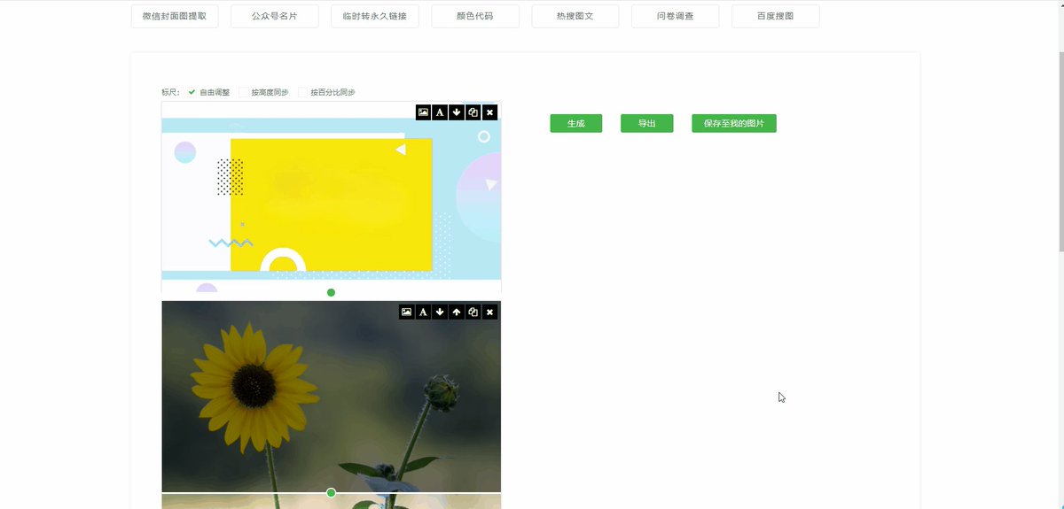The width and height of the screenshot is (1064, 509).
Task: Open 临时转永久链接 tool
Action: point(375,16)
